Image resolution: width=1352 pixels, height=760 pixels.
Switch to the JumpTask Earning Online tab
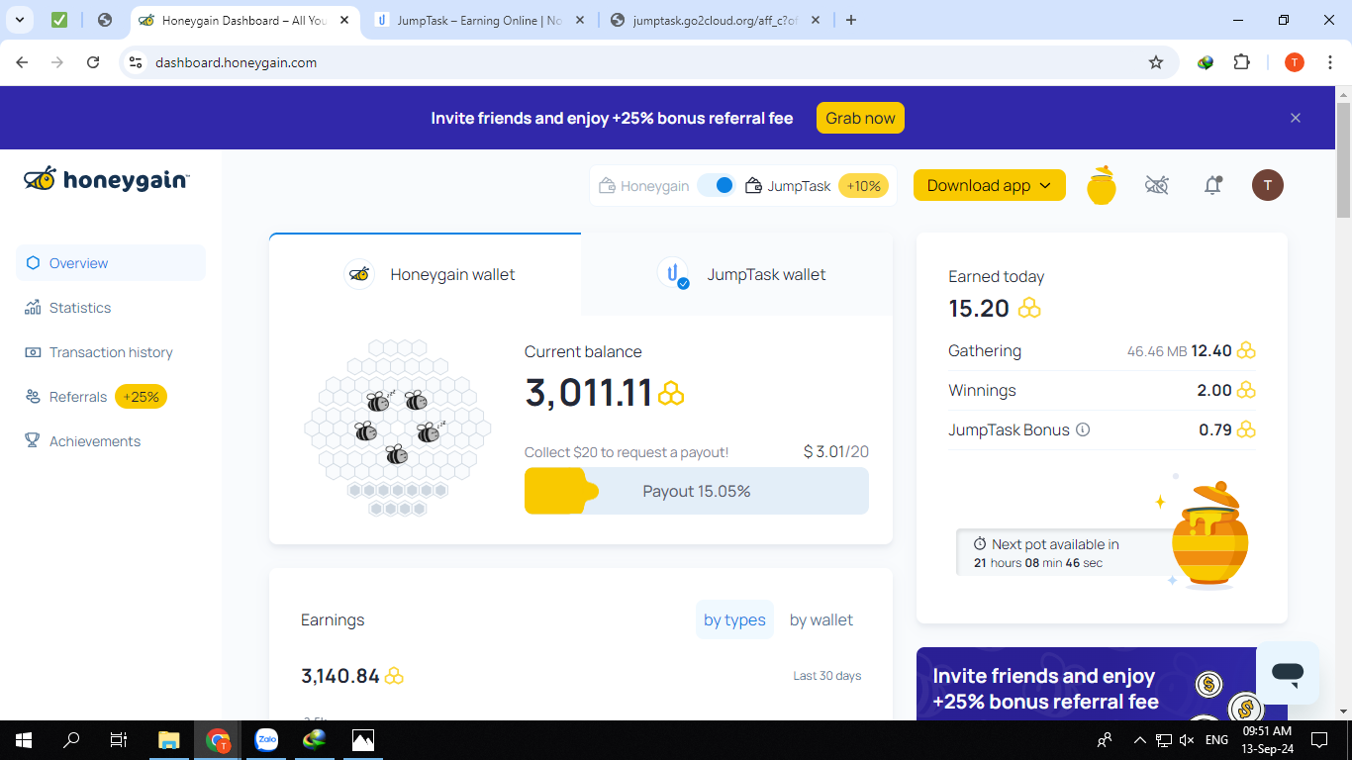pyautogui.click(x=480, y=20)
